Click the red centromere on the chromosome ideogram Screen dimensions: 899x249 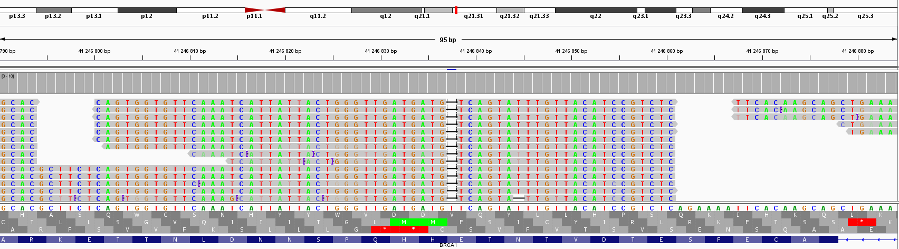coord(265,10)
